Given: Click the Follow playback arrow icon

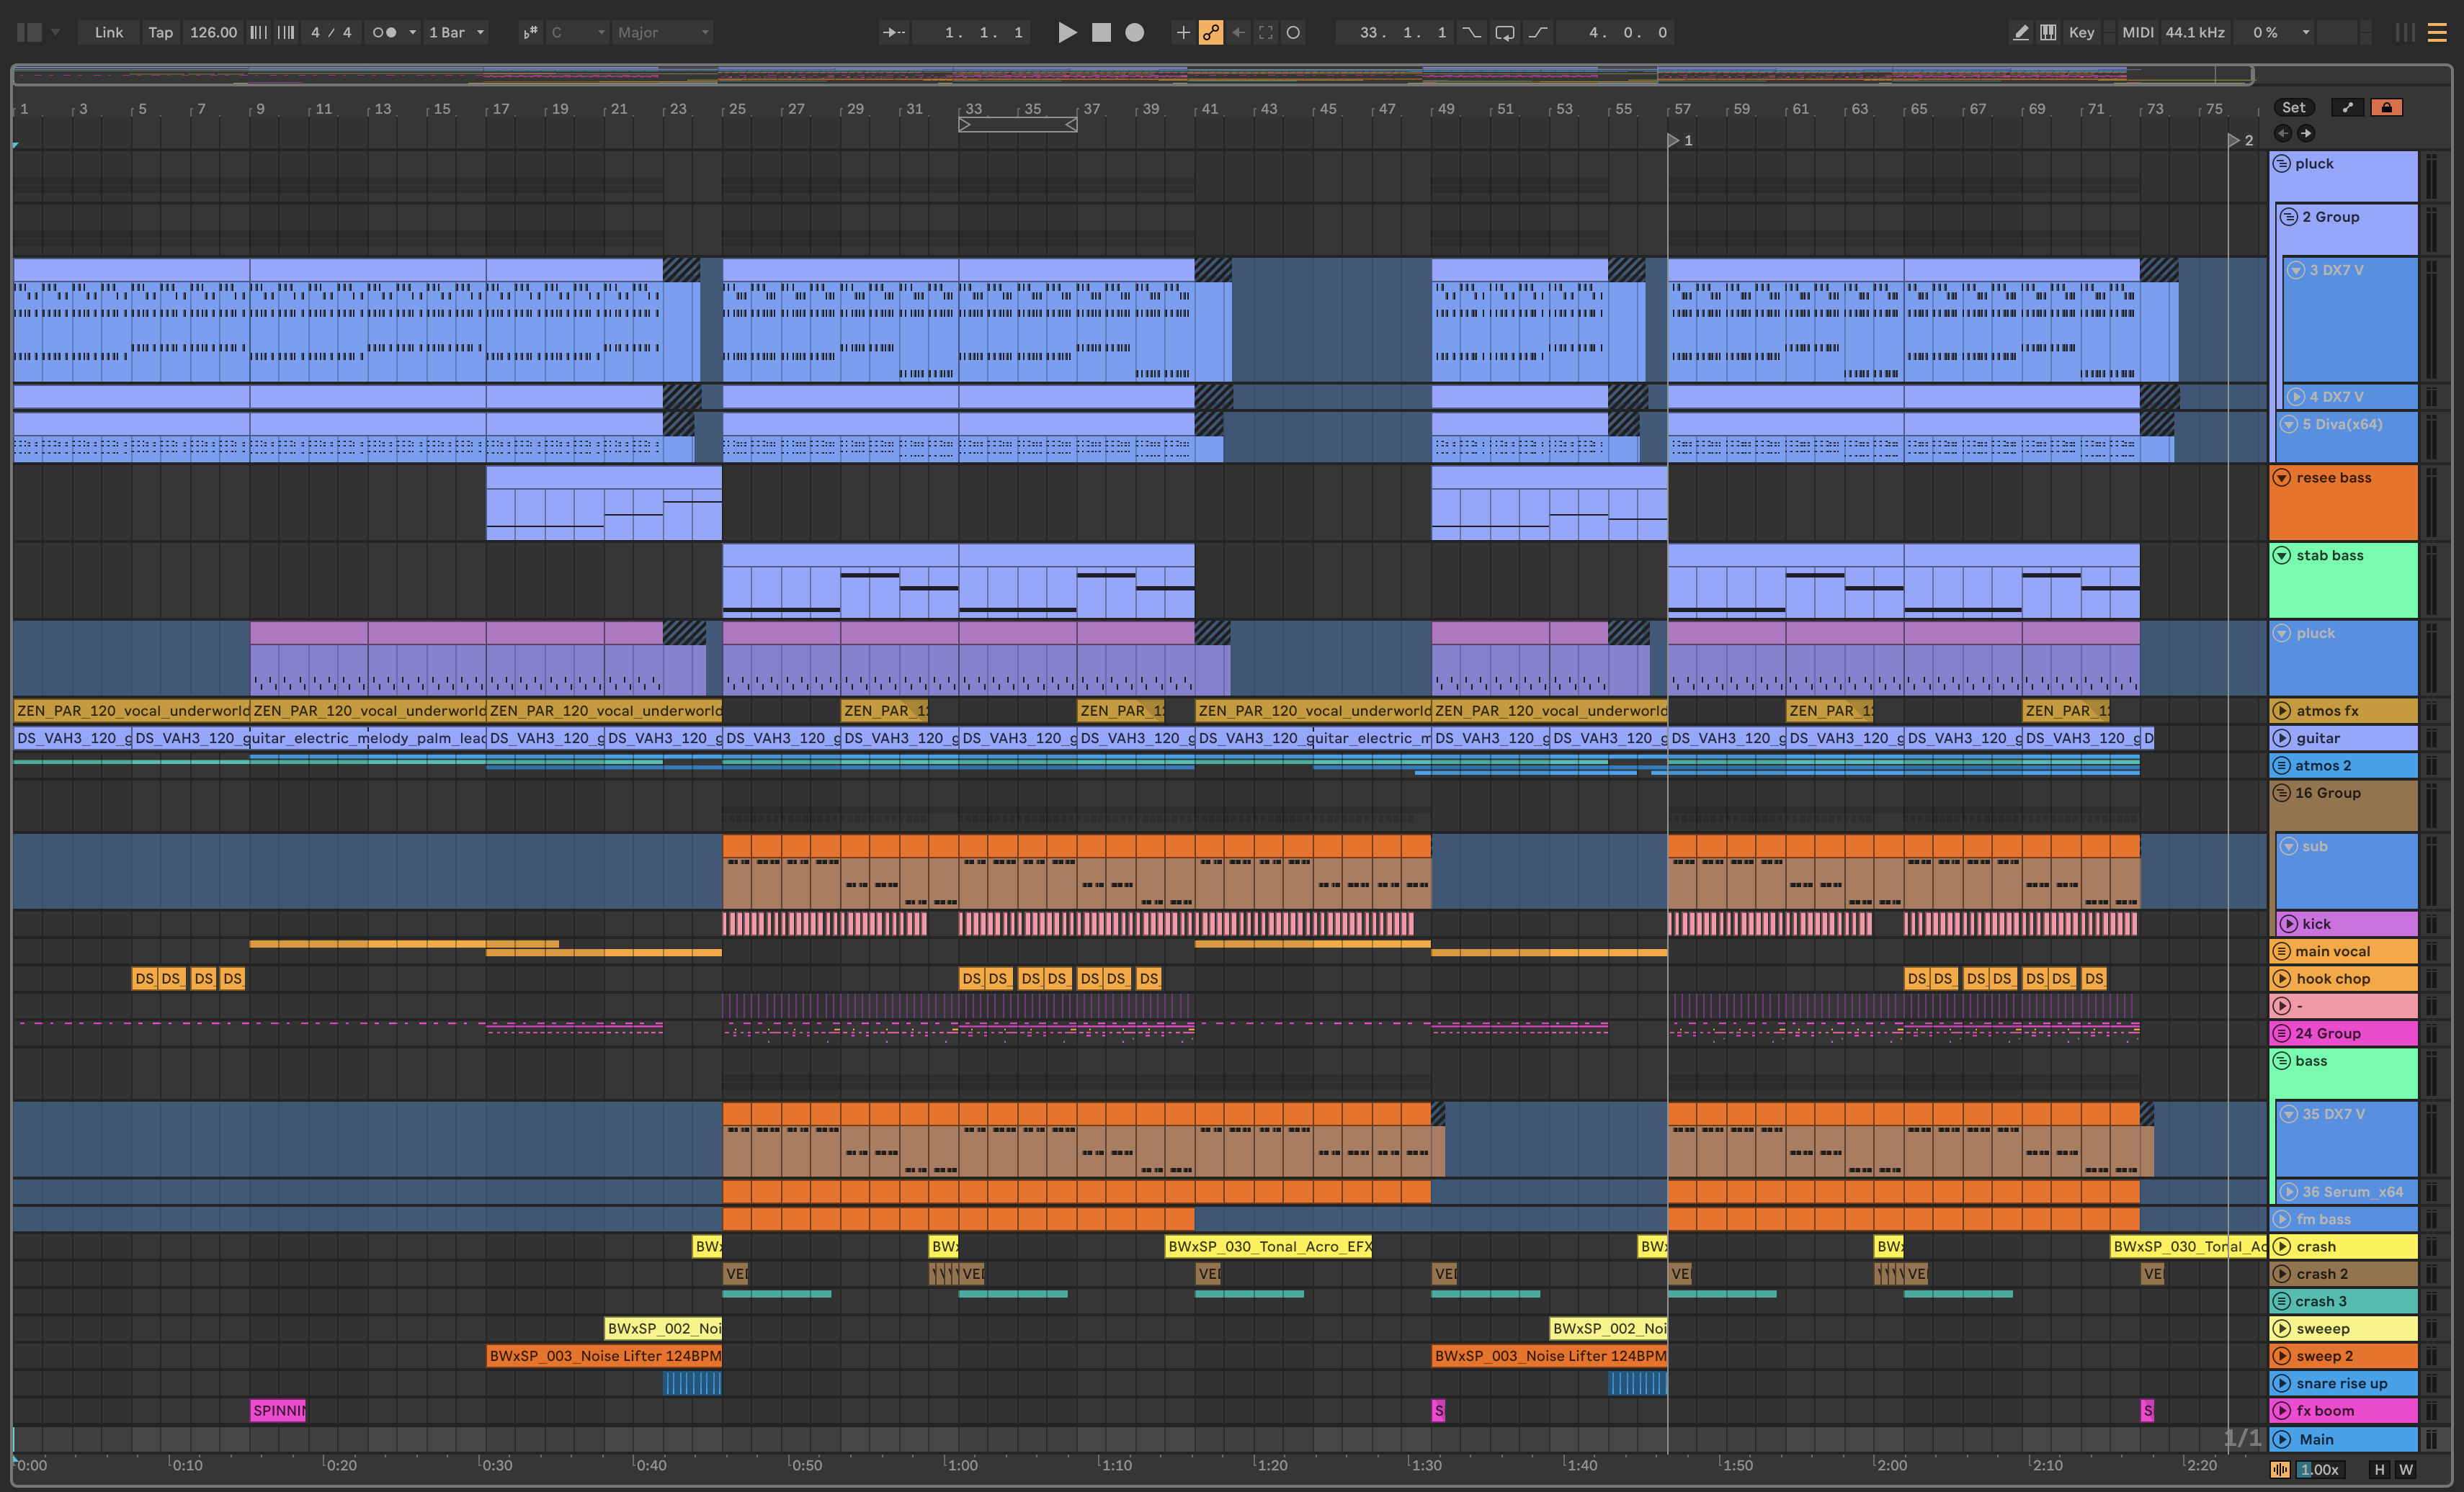Looking at the screenshot, I should tap(893, 32).
